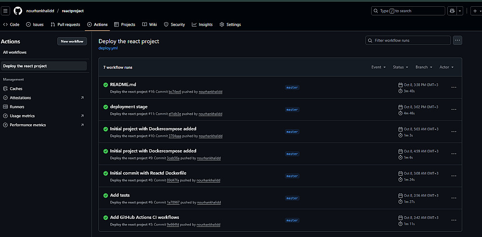Open the hamburger navigation menu
This screenshot has width=482, height=237.
click(6, 11)
